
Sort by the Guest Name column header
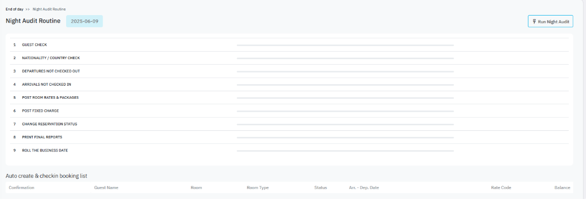coord(106,187)
